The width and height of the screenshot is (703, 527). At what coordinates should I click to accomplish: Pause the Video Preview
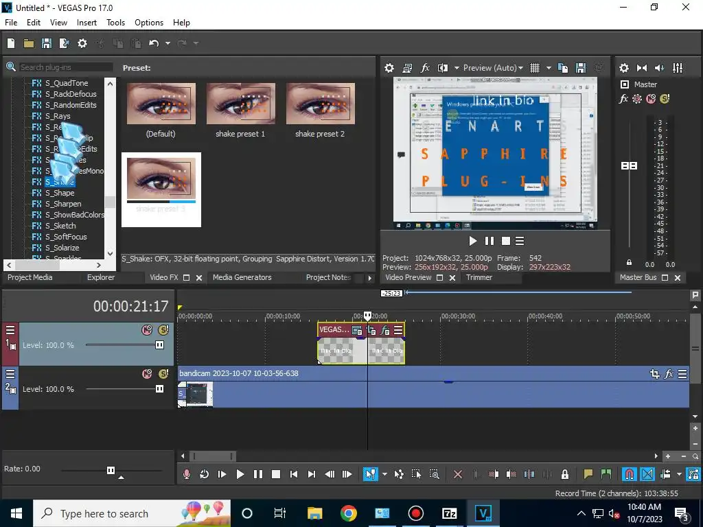(x=489, y=241)
